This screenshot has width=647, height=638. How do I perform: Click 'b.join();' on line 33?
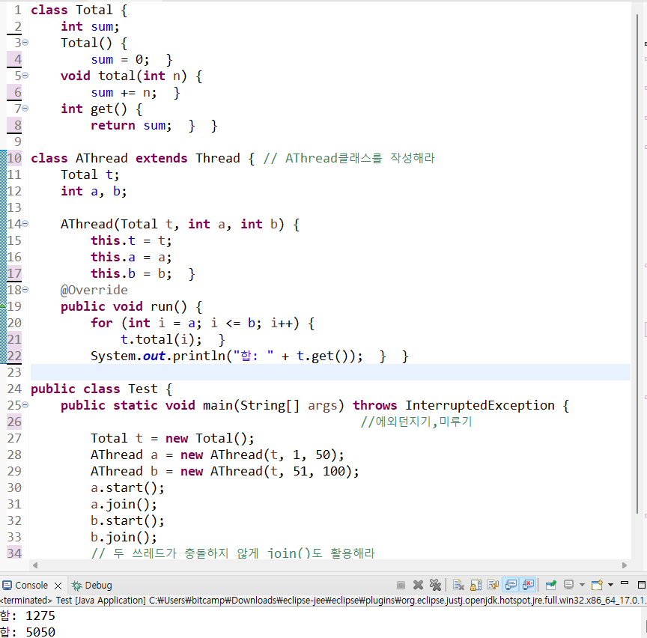(x=124, y=538)
